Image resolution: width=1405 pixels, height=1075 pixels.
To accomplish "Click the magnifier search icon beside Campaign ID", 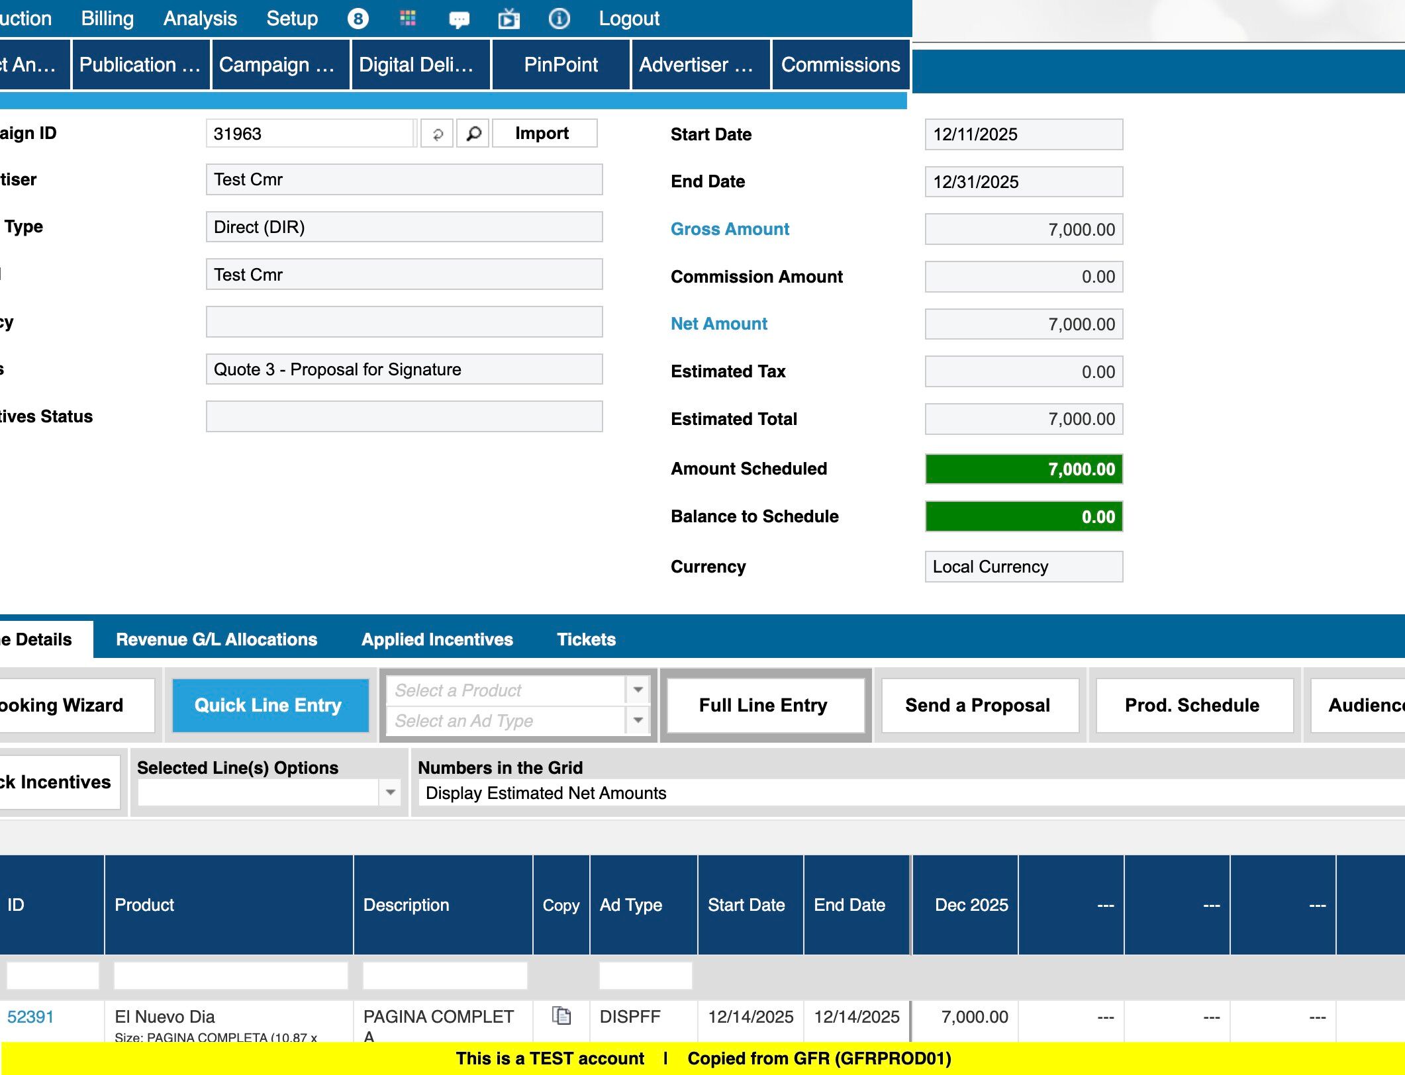I will [473, 134].
